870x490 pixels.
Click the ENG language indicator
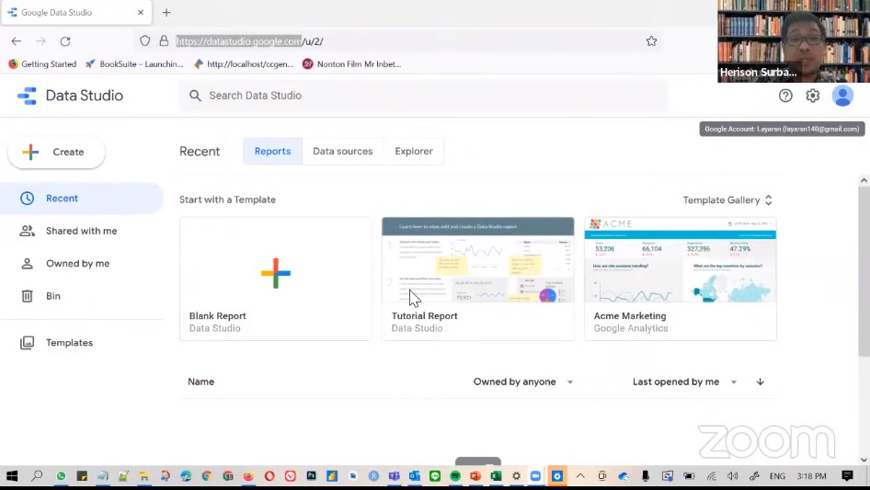pos(777,476)
